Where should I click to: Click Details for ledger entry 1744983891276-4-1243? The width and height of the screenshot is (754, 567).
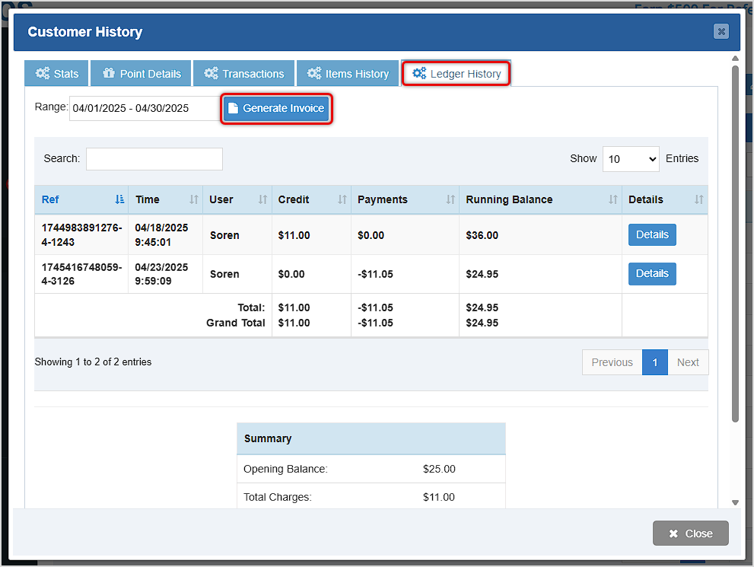pyautogui.click(x=652, y=234)
